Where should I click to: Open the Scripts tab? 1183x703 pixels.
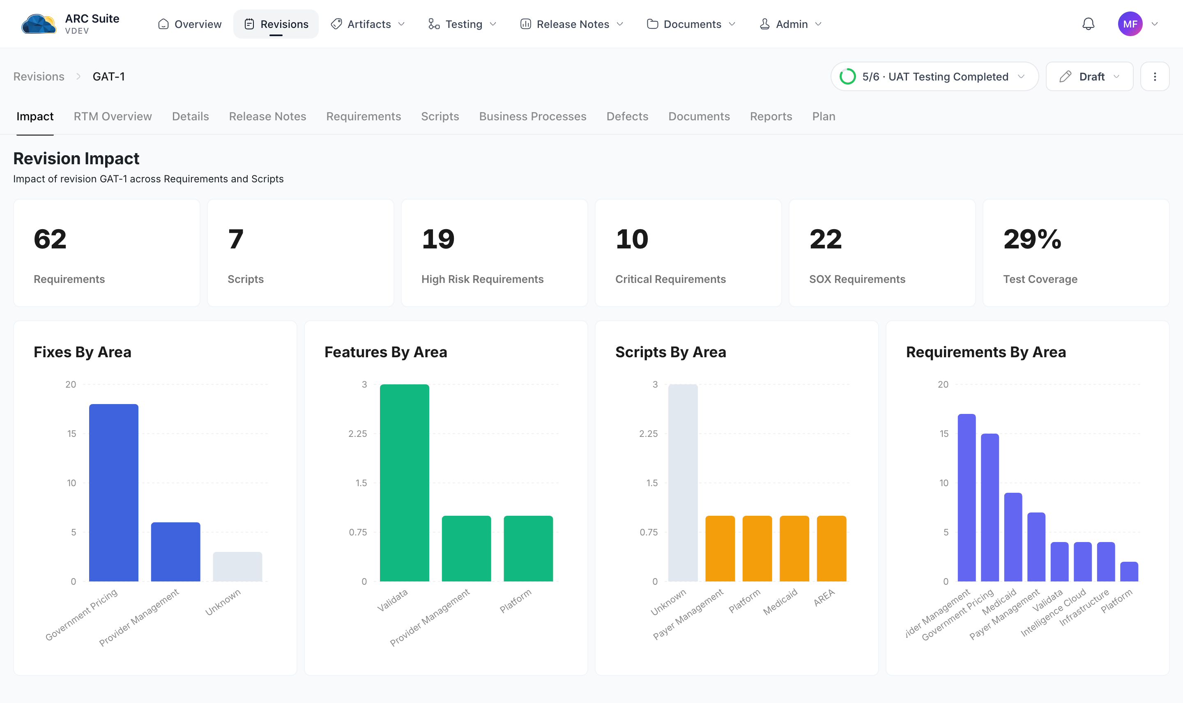[440, 117]
